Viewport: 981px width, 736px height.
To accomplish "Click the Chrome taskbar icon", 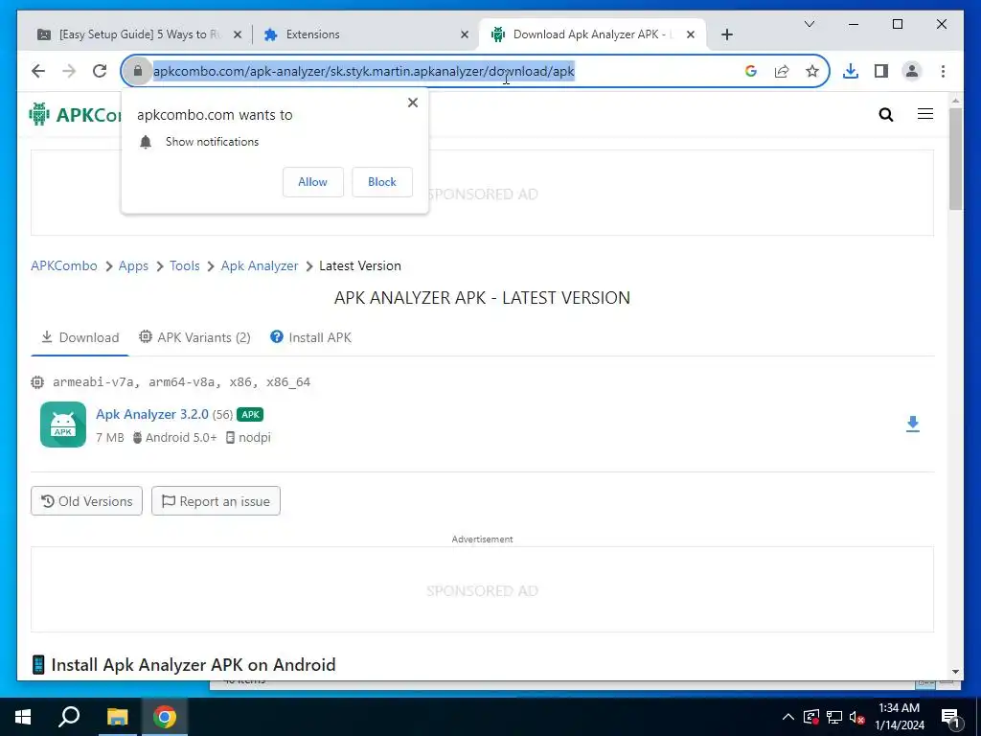I will [x=165, y=717].
